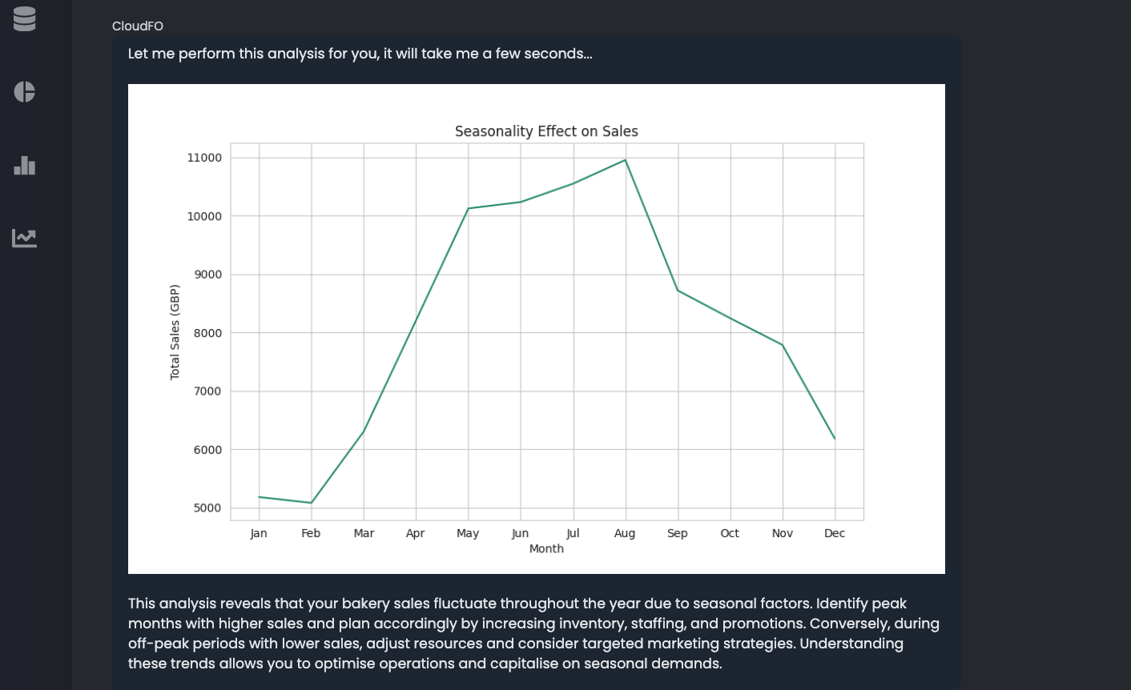Click the May data point on line
The width and height of the screenshot is (1131, 690).
[x=468, y=208]
